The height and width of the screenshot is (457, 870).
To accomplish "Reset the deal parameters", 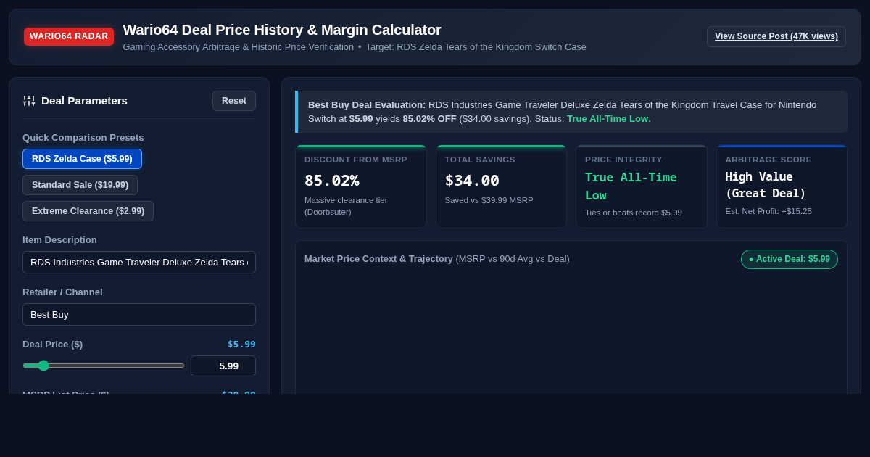I will tap(234, 101).
